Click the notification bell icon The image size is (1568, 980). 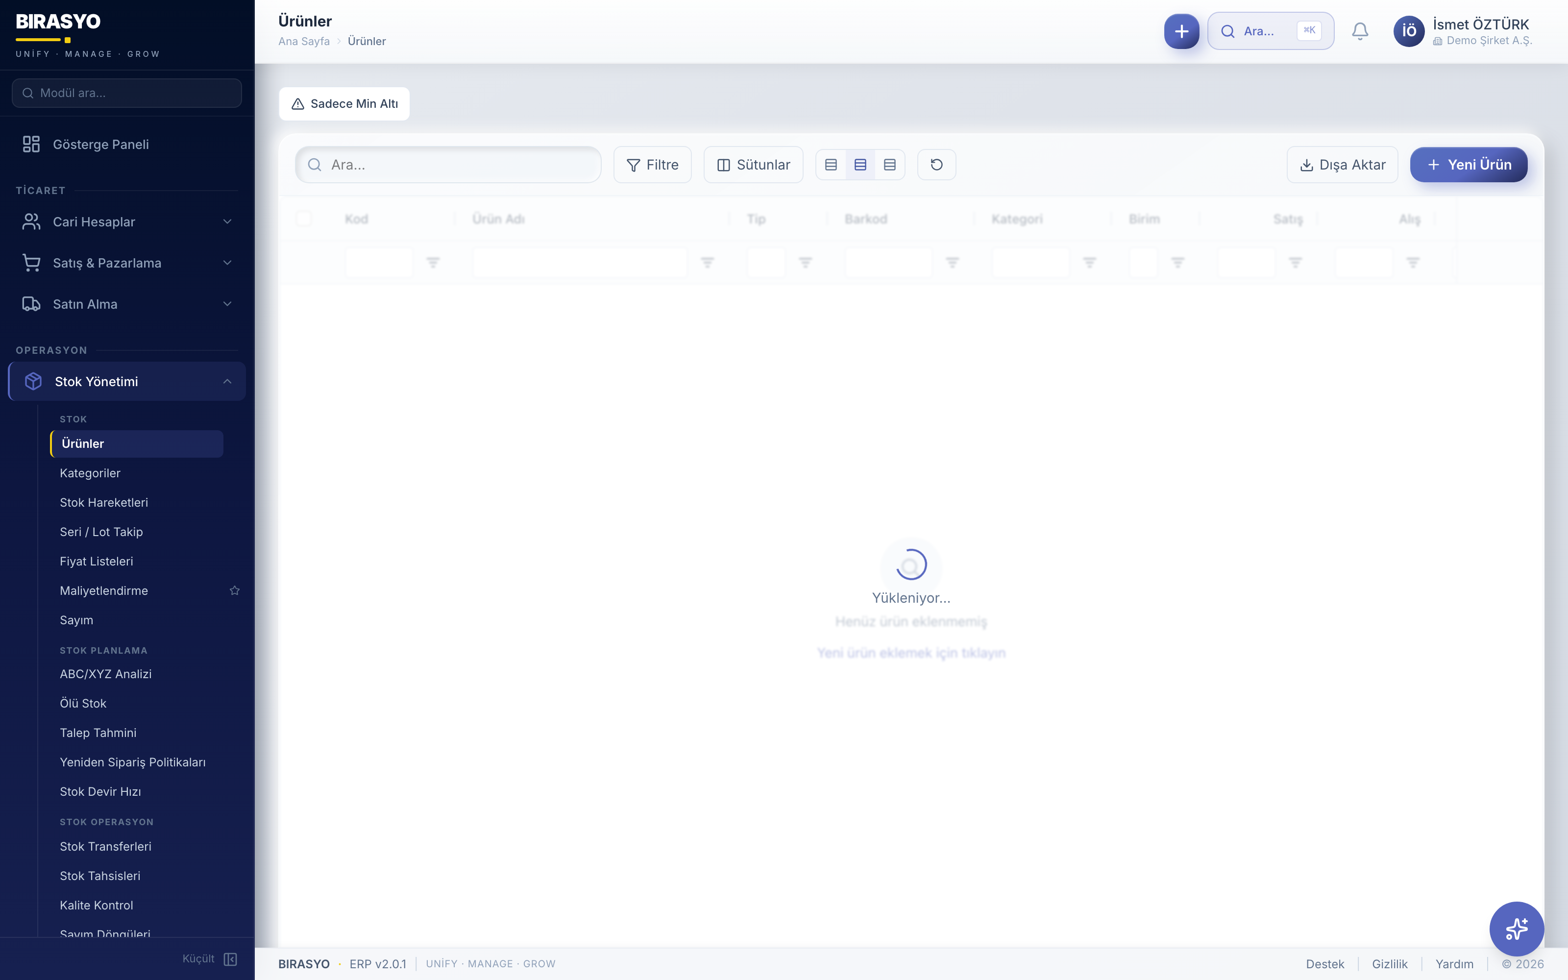(1359, 31)
